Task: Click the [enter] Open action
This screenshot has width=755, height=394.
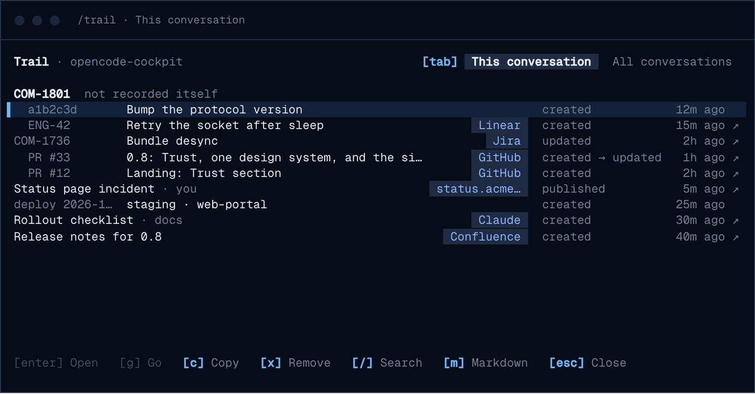Action: click(x=56, y=363)
